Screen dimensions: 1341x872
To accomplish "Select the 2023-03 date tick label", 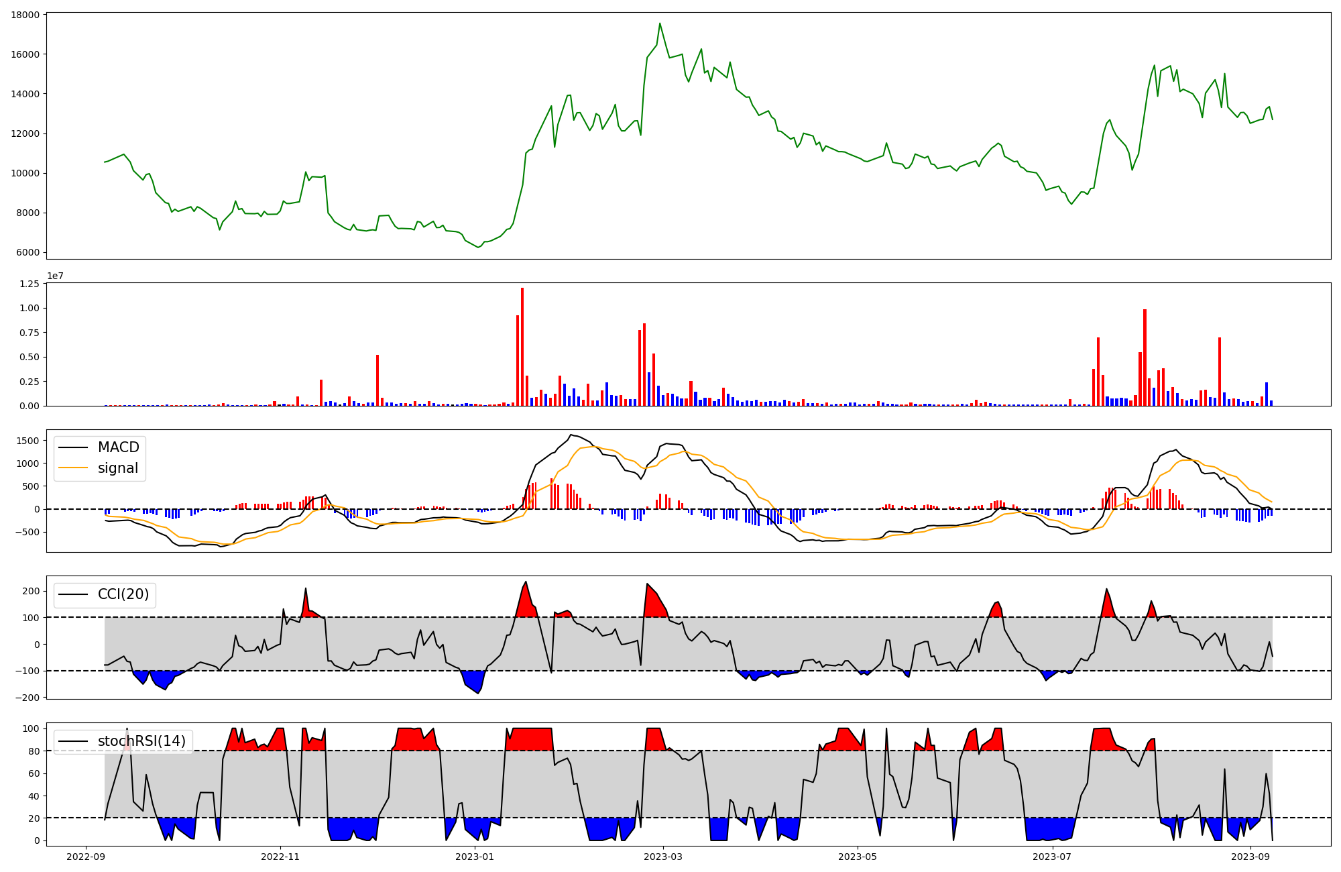I will point(663,857).
